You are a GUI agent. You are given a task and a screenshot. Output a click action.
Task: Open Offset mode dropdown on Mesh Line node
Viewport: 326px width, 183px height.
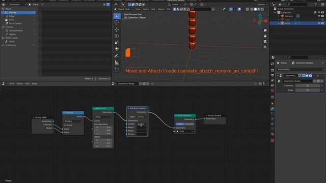[x=103, y=117]
